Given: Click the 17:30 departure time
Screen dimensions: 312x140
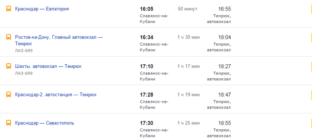Looking at the screenshot, I should (x=146, y=123).
